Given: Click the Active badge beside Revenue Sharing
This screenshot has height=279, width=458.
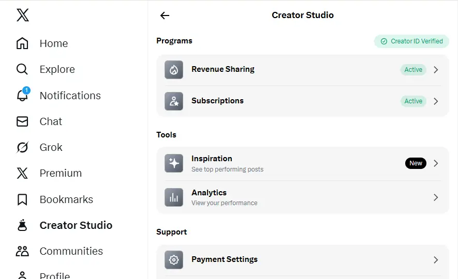Looking at the screenshot, I should (x=413, y=70).
